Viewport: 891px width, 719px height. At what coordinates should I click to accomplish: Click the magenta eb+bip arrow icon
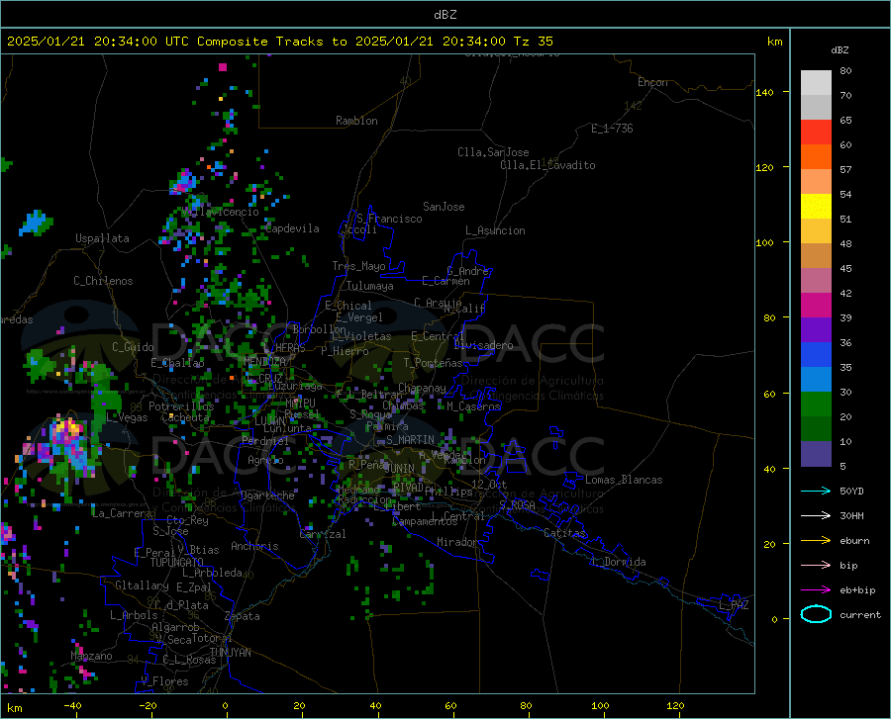(x=816, y=590)
